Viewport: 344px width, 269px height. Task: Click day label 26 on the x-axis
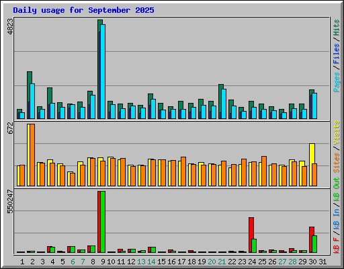click(272, 262)
